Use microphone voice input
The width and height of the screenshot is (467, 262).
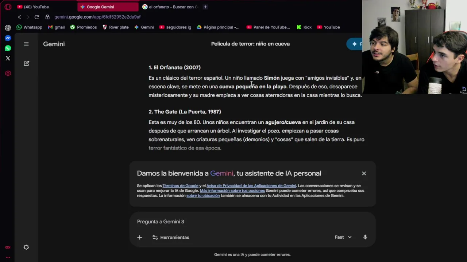coord(365,237)
